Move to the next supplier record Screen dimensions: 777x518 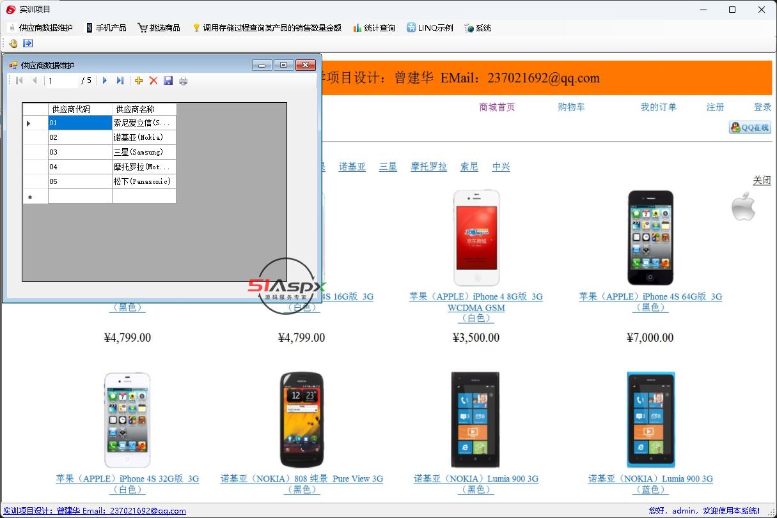105,80
